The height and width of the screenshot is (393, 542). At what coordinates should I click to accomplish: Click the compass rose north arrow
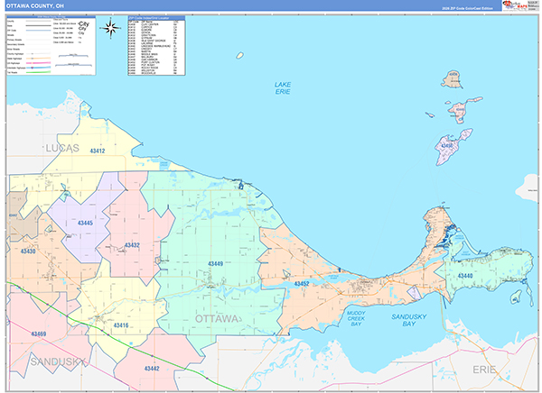(111, 27)
